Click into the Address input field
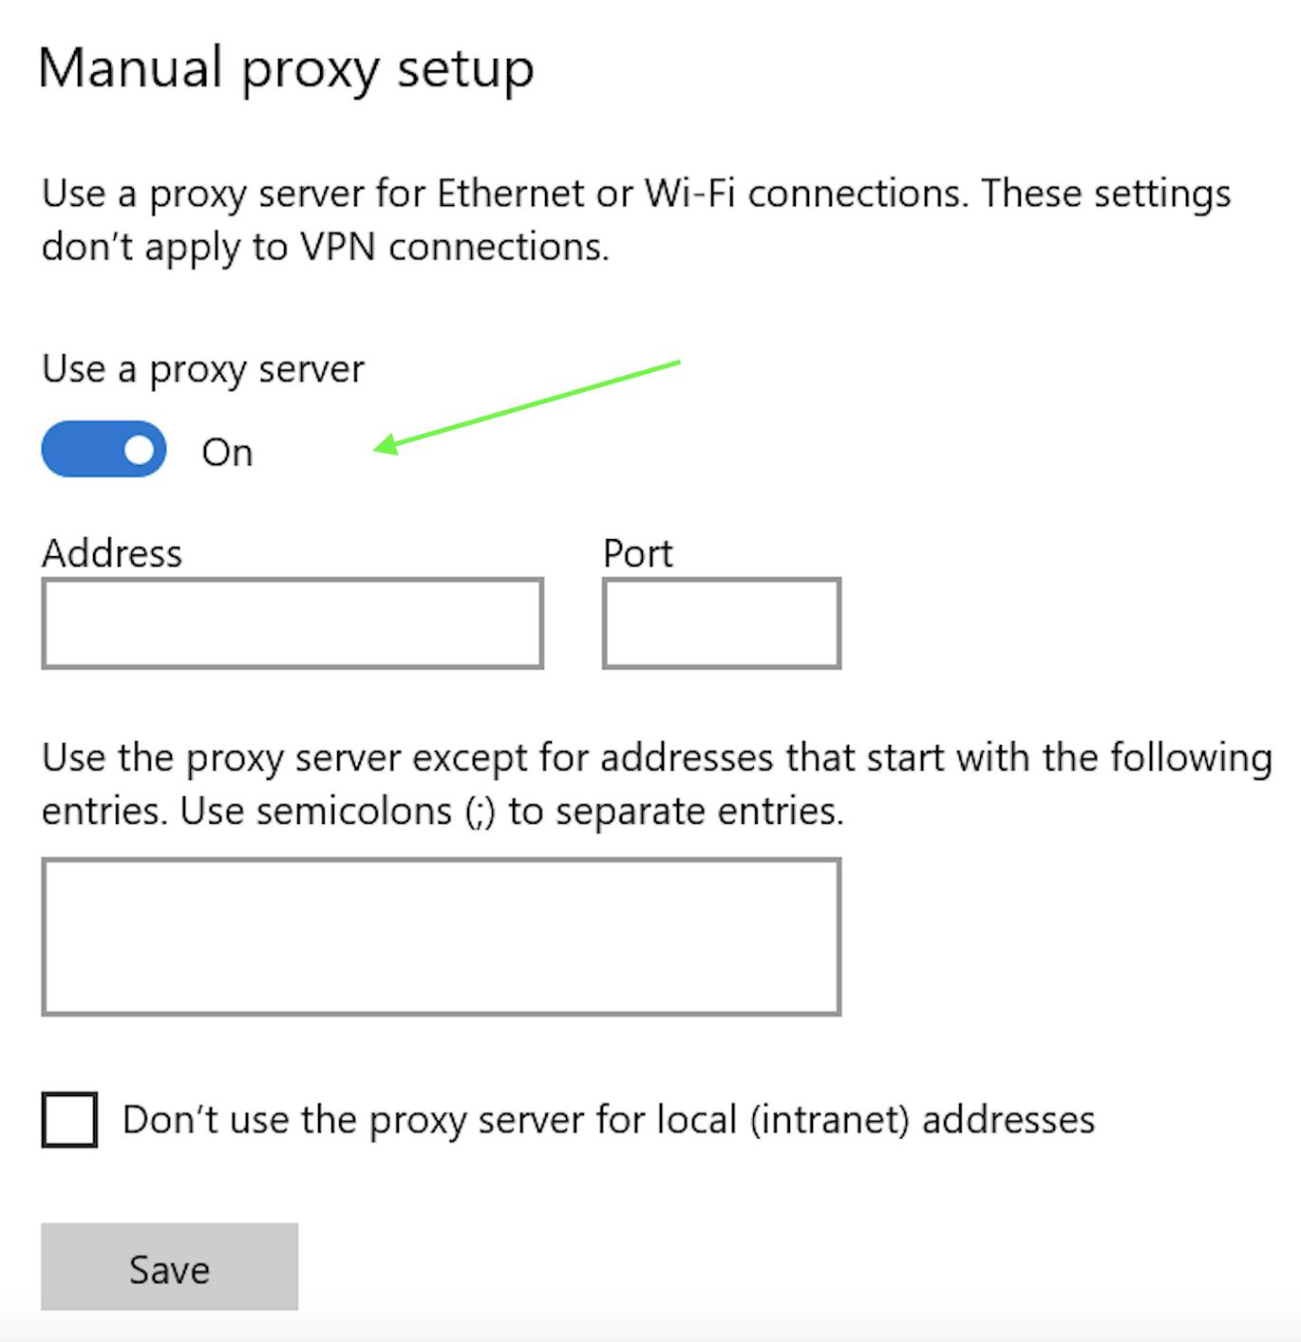 pos(292,624)
